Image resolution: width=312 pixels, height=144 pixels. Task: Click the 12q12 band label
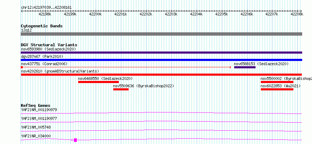[26, 30]
